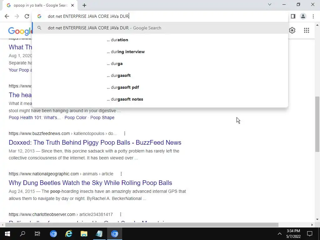The height and width of the screenshot is (240, 320).
Task: Select the 'opoop in yo balls' tab
Action: [40, 6]
